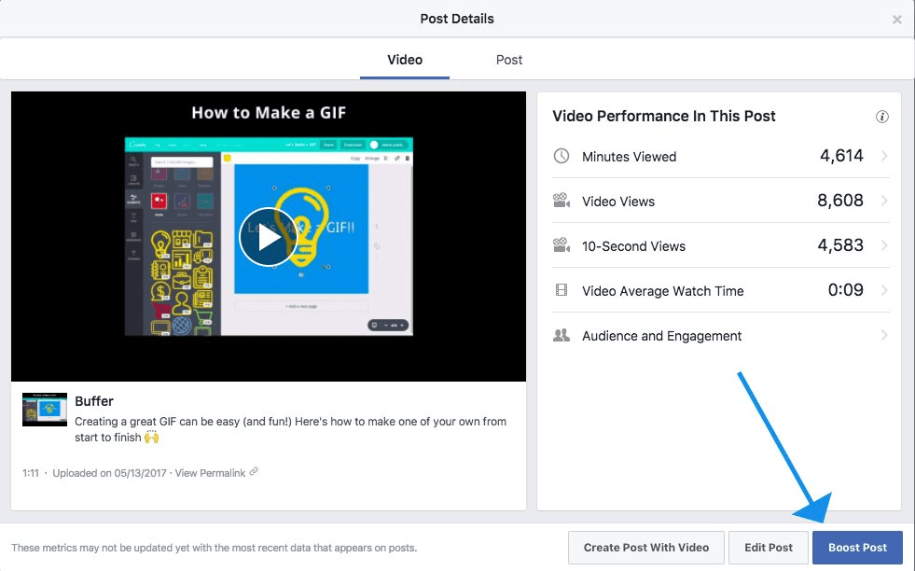This screenshot has height=571, width=915.
Task: Click the Edit Post button
Action: point(768,548)
